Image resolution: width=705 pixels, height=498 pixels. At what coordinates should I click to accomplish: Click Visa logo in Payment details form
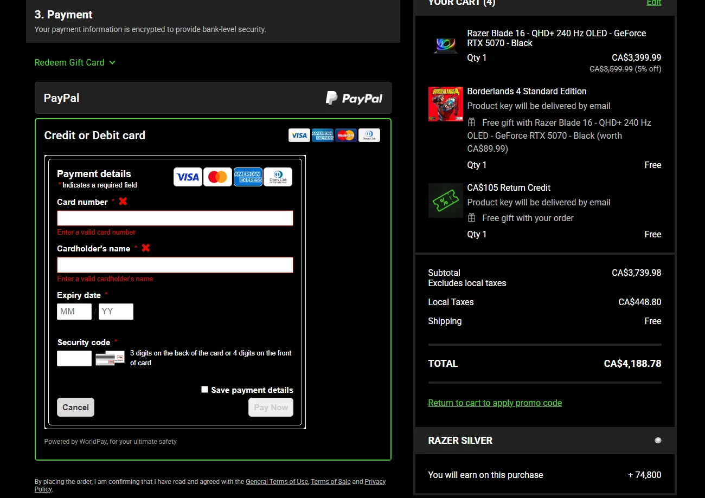[x=188, y=177]
